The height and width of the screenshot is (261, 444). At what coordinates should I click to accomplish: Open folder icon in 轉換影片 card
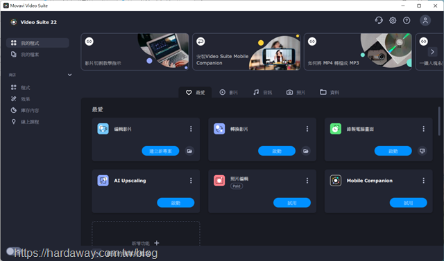point(306,151)
